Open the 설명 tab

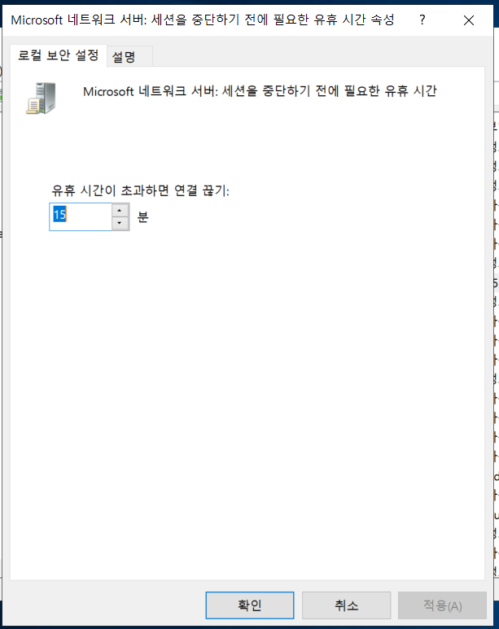(x=129, y=57)
